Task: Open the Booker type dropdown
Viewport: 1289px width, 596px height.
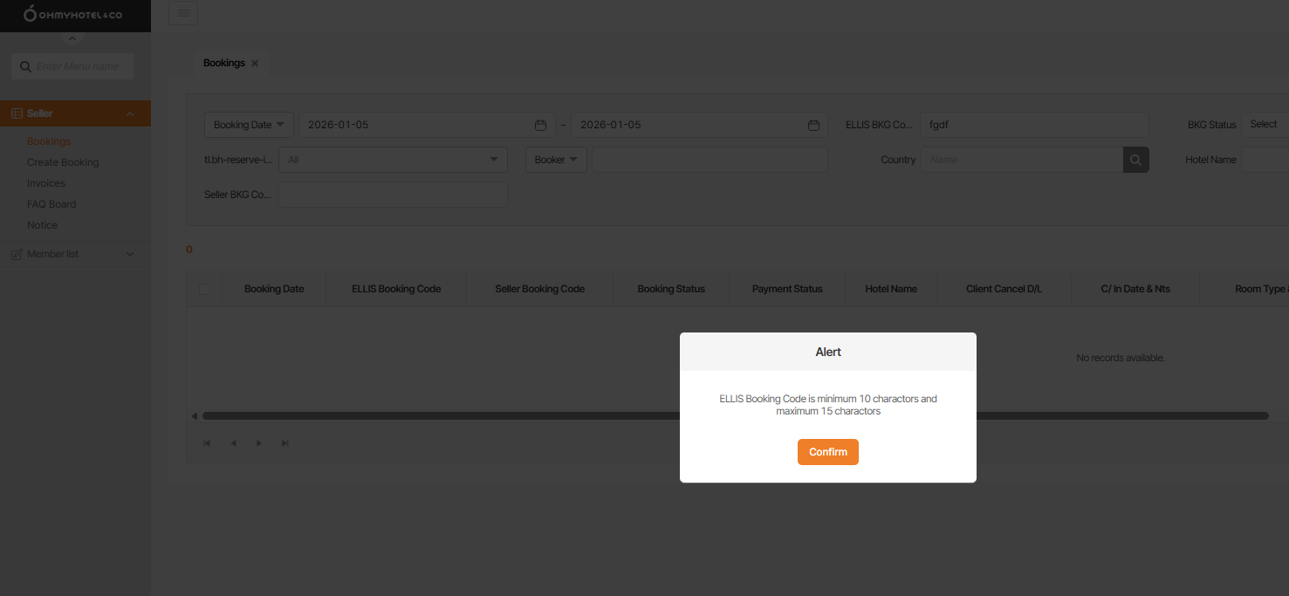Action: click(556, 160)
